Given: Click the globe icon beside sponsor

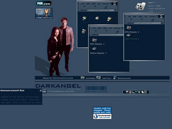Looking at the screenshot, I should (82, 78).
